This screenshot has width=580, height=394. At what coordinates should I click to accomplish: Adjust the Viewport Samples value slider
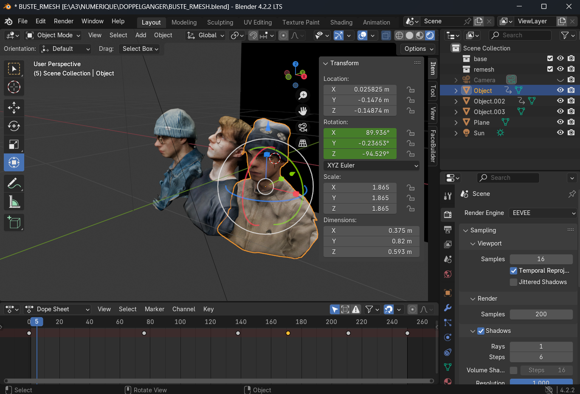click(541, 259)
